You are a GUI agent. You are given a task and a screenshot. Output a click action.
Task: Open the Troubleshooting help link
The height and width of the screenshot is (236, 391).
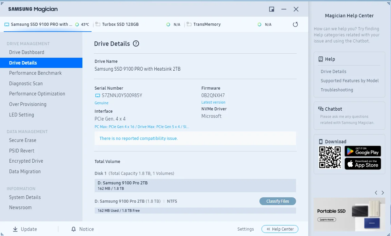tap(337, 90)
